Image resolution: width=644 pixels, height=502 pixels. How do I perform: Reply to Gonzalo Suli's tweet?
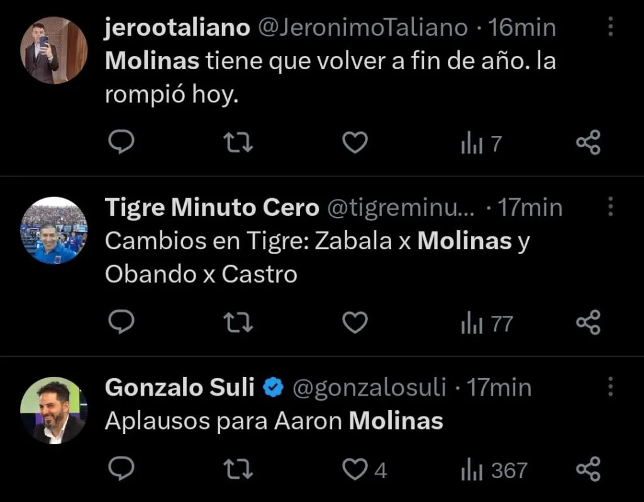(x=121, y=469)
